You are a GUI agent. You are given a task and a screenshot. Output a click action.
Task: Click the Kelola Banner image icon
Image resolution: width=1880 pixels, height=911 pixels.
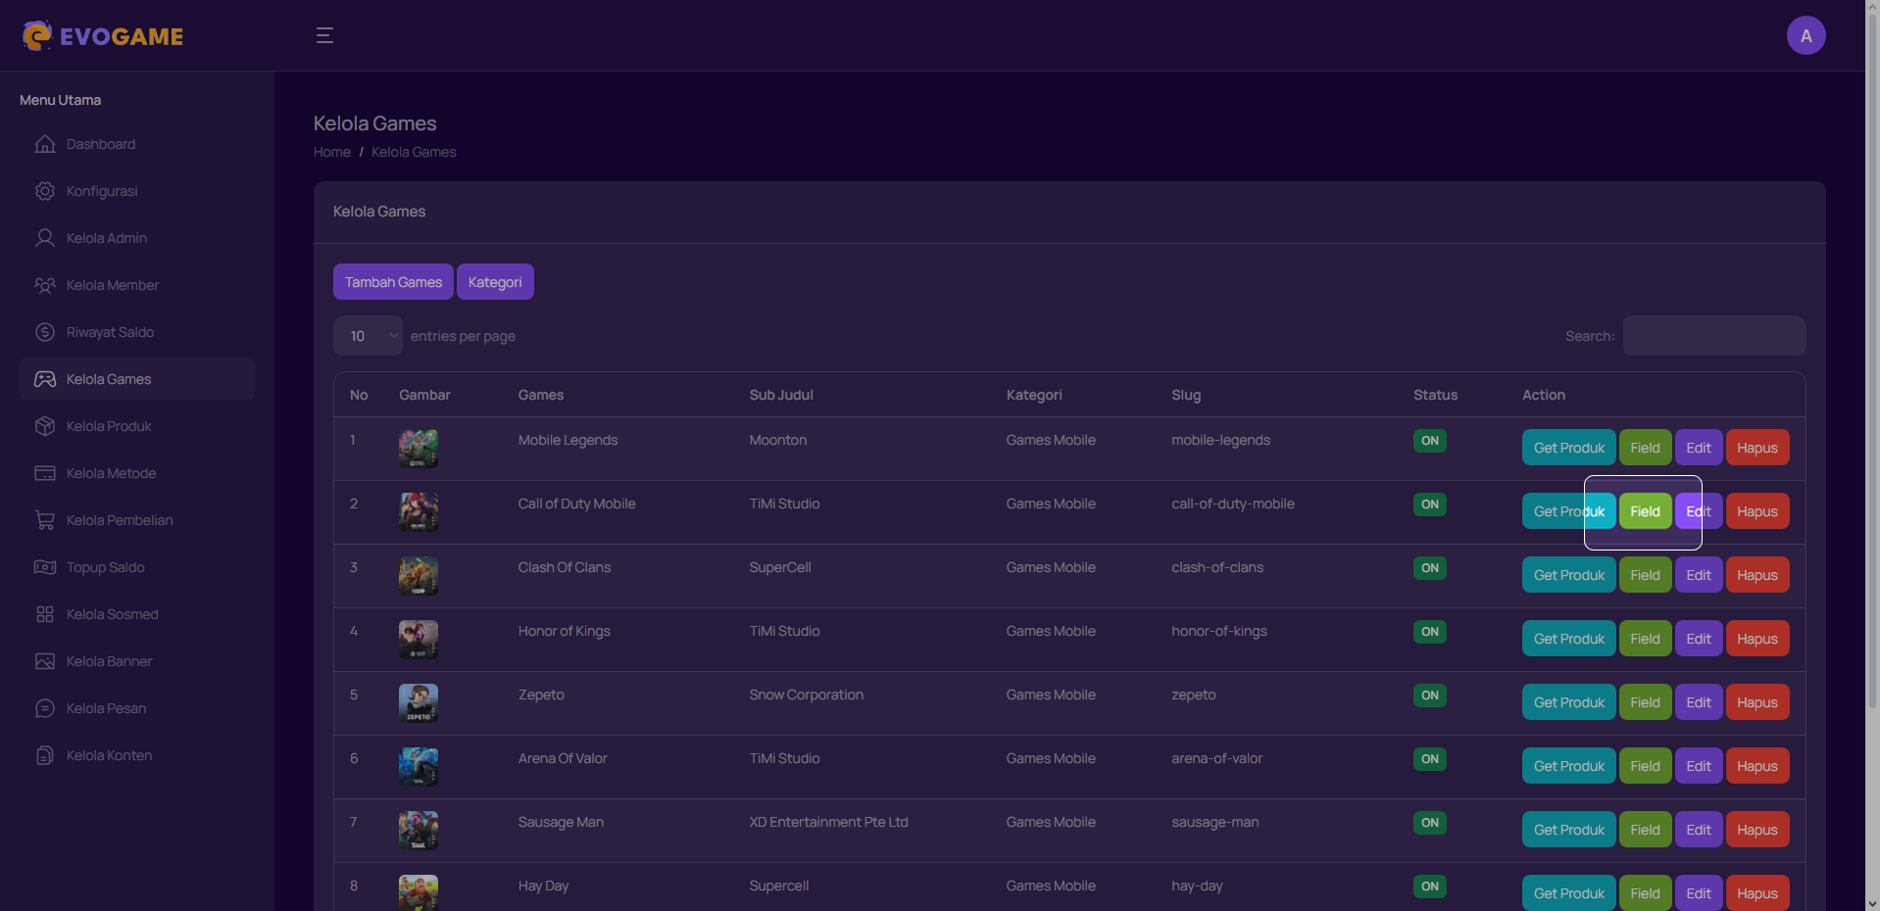coord(45,661)
